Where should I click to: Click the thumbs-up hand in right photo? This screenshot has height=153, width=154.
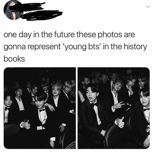coord(120,122)
